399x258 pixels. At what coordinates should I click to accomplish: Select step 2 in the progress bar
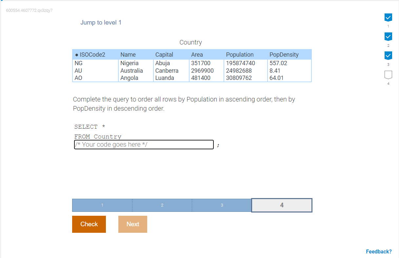pos(162,205)
